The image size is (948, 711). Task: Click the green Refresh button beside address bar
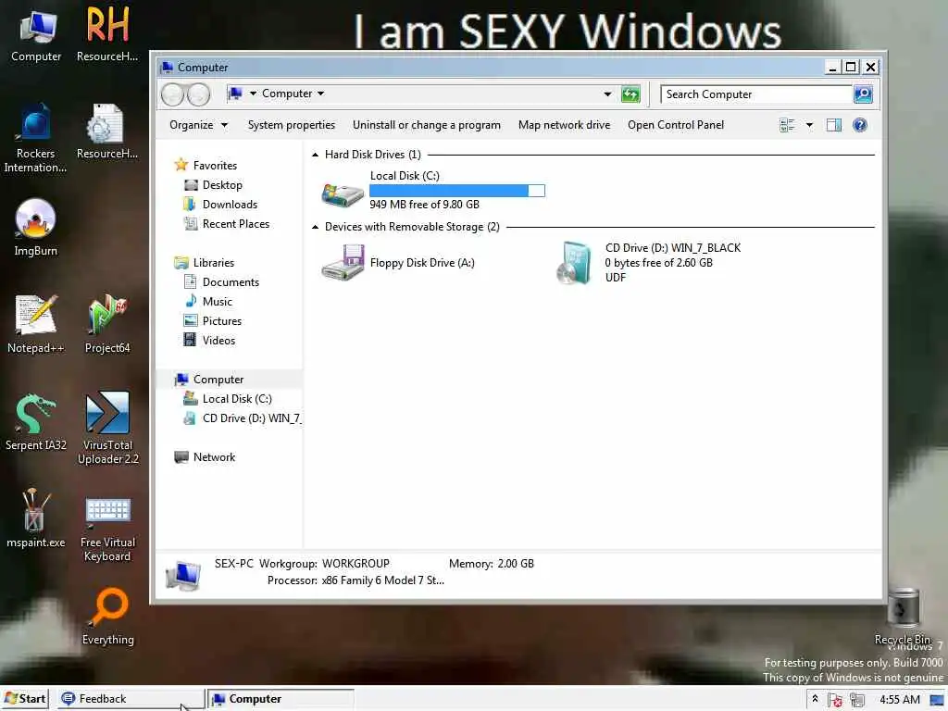click(x=630, y=94)
